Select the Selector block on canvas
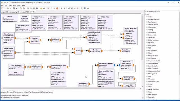Viewport: 180px width, 101px height. tap(35, 40)
